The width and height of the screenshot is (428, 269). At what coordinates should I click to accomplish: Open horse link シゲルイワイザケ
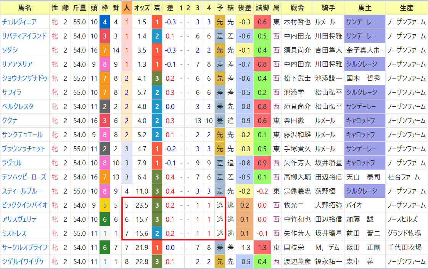pyautogui.click(x=23, y=262)
